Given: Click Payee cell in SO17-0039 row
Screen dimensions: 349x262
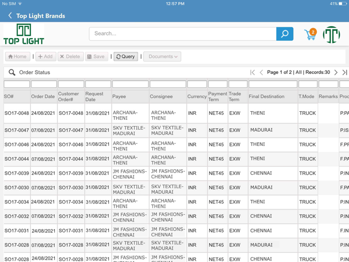Looking at the screenshot, I should point(130,174).
